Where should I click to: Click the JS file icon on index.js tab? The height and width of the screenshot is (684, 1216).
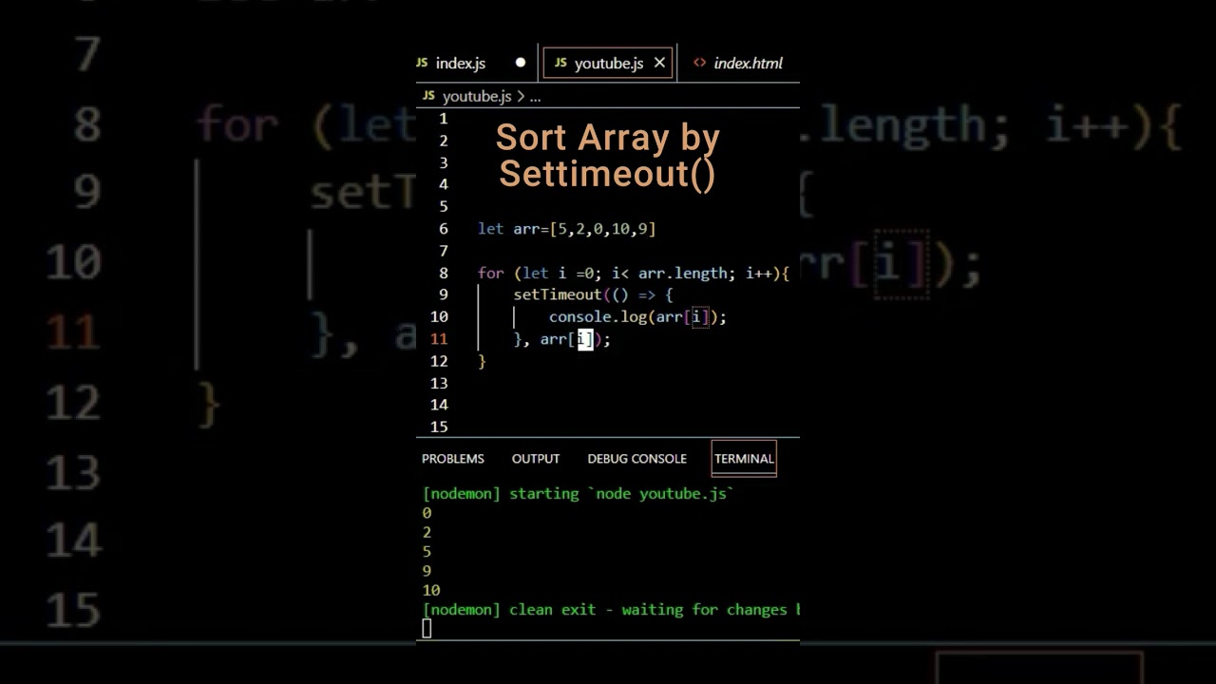coord(422,63)
